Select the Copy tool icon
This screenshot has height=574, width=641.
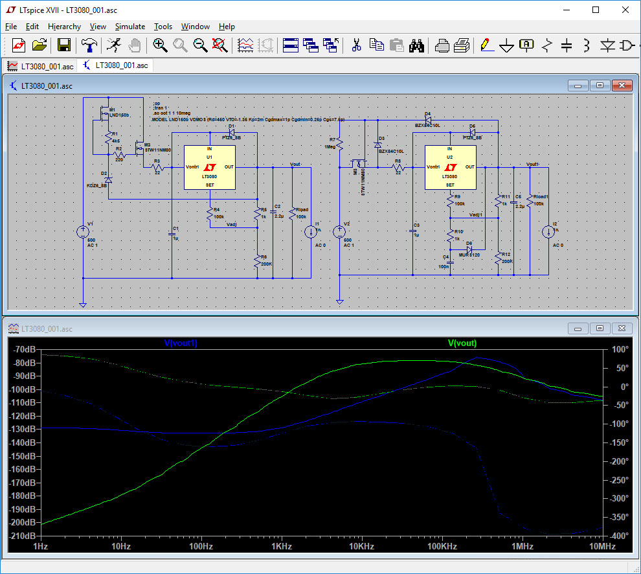pyautogui.click(x=376, y=45)
